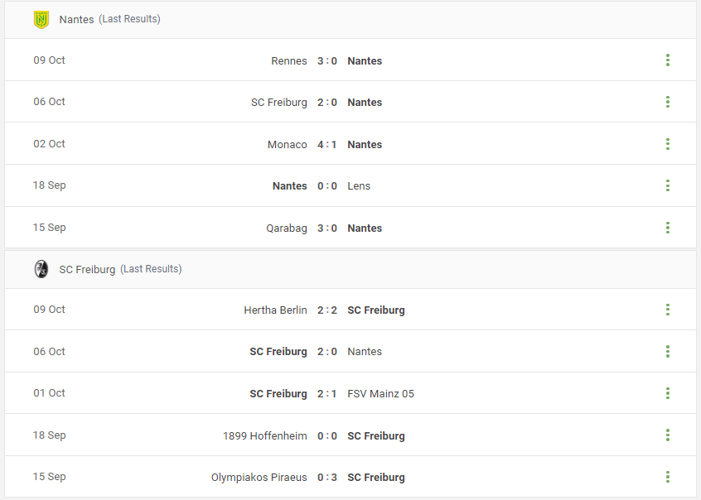701x500 pixels.
Task: Click the Rennes team name
Action: 289,60
